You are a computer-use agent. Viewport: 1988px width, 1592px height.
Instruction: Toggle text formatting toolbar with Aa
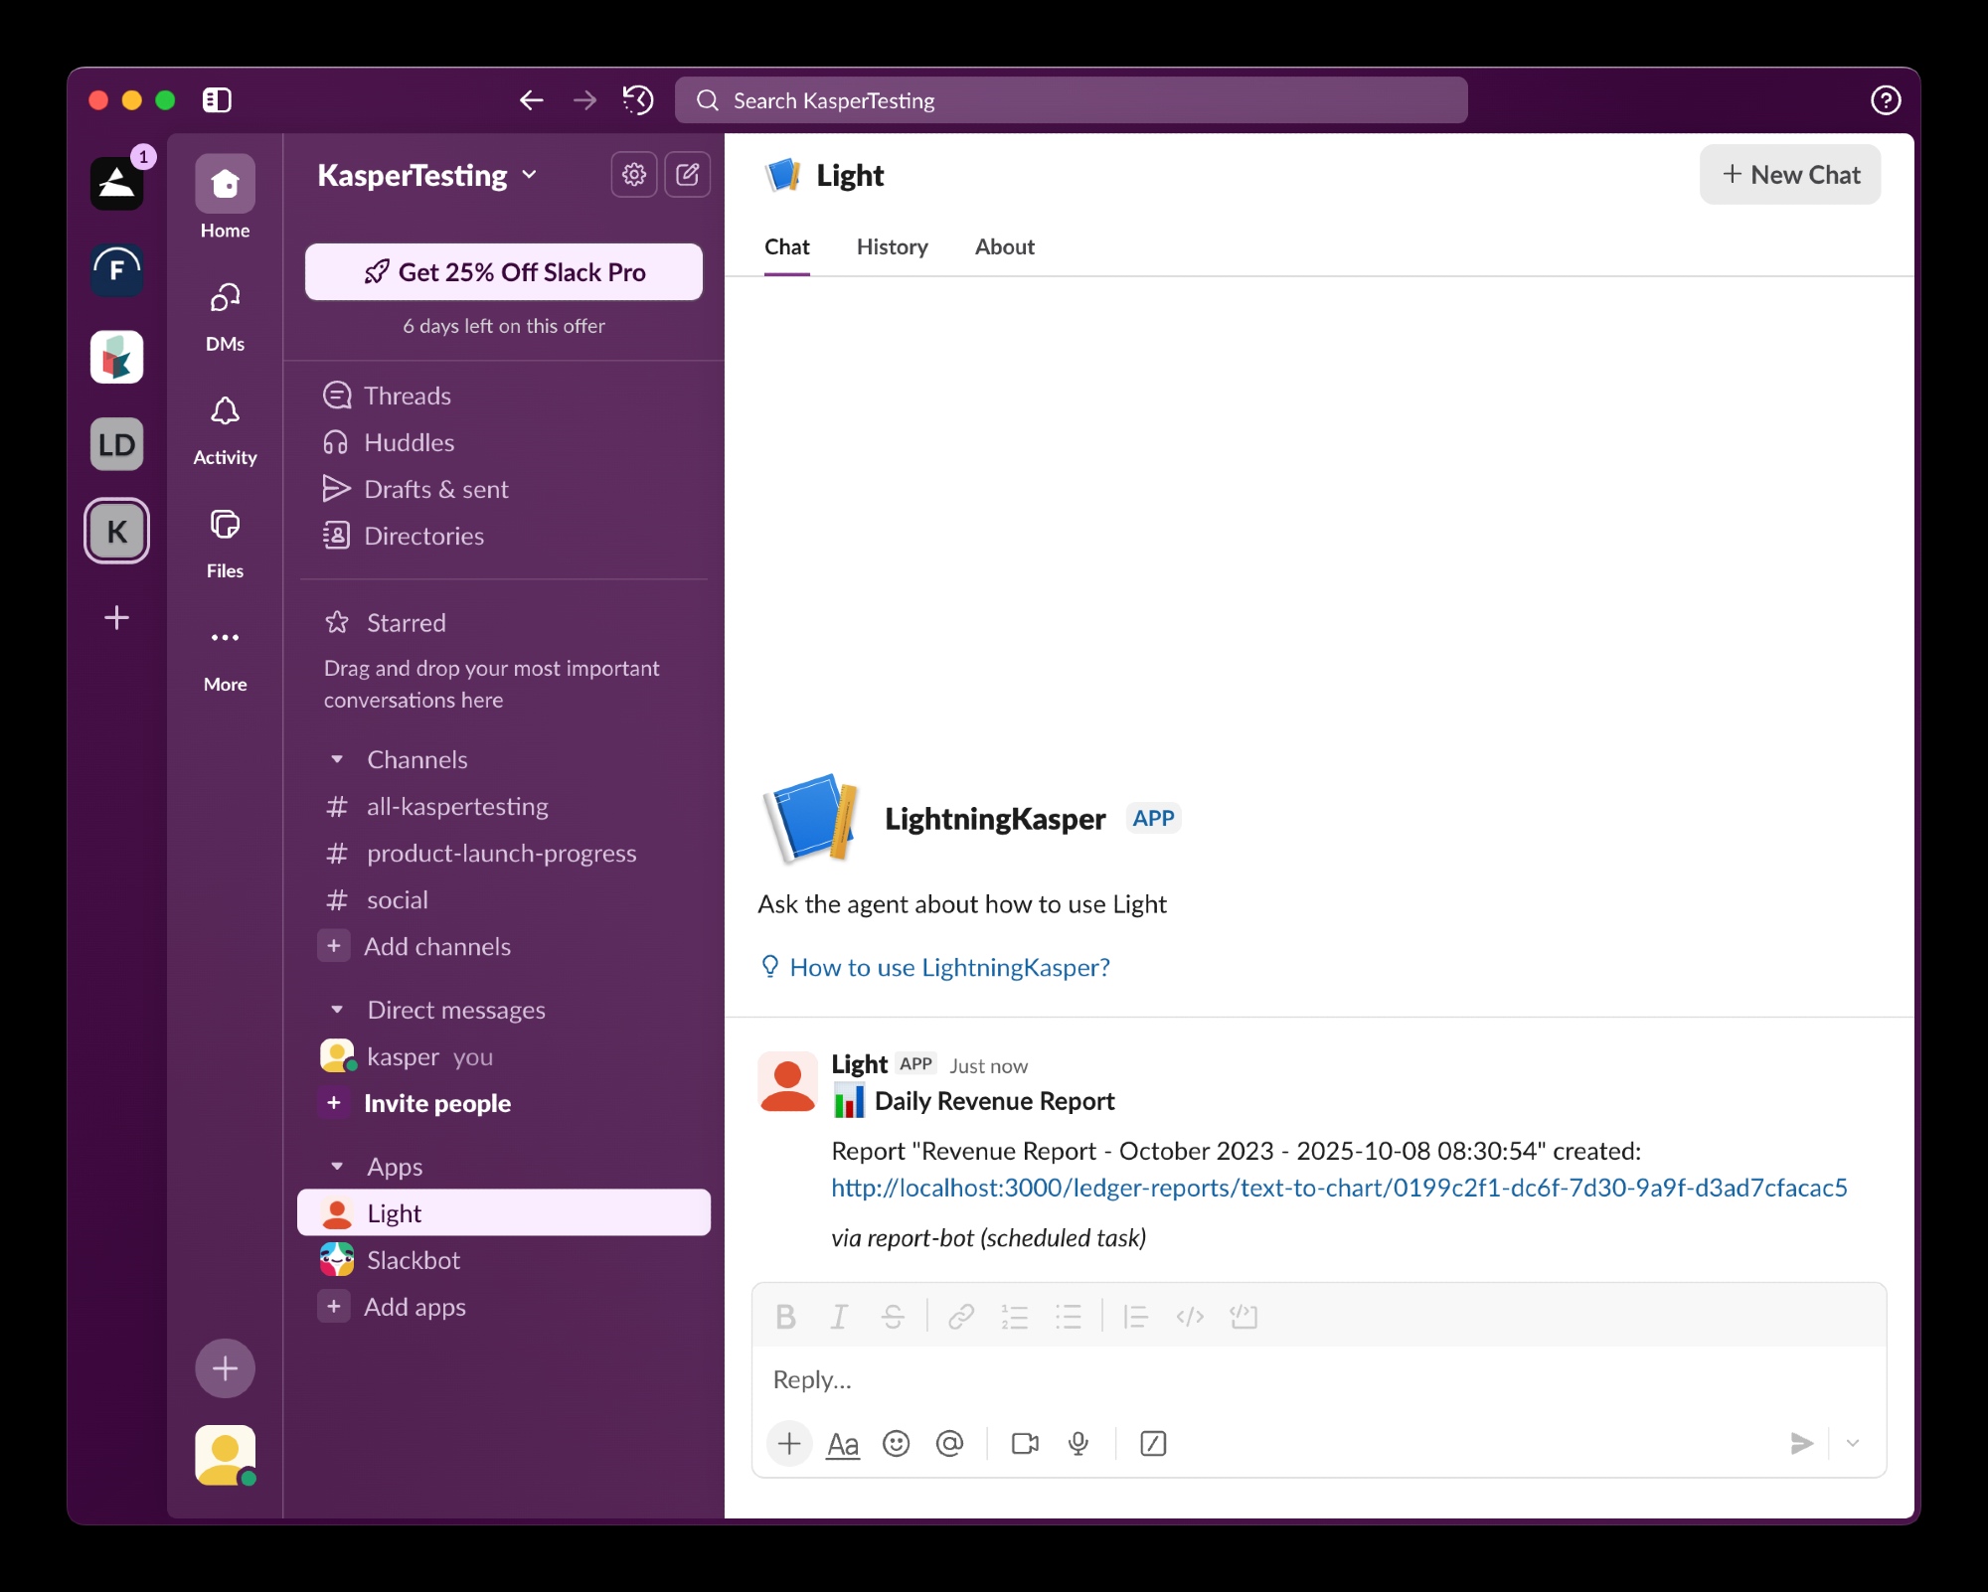[x=843, y=1443]
